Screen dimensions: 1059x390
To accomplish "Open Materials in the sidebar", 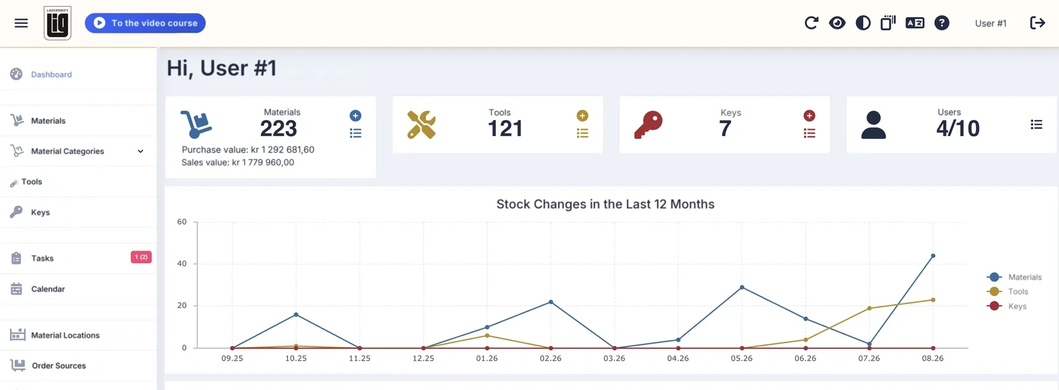I will click(78, 121).
